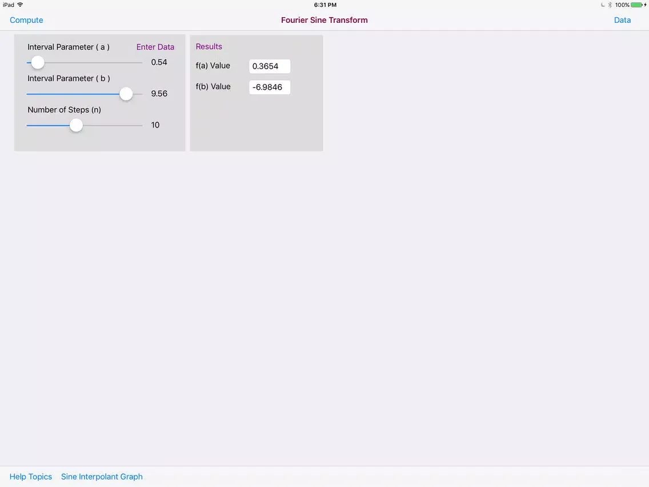Image resolution: width=649 pixels, height=487 pixels.
Task: Show the Sine Interpolant Graph
Action: pyautogui.click(x=102, y=477)
